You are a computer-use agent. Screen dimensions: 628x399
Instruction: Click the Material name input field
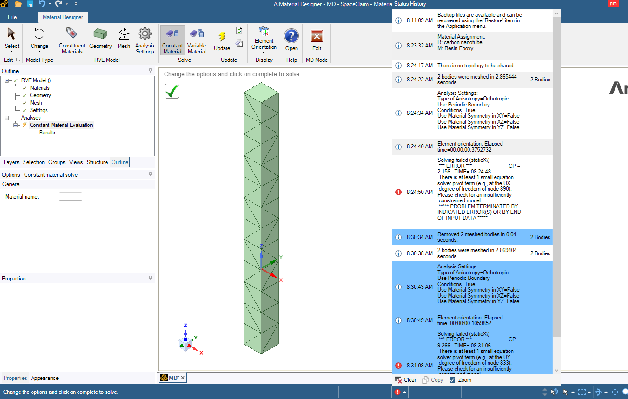tap(71, 197)
